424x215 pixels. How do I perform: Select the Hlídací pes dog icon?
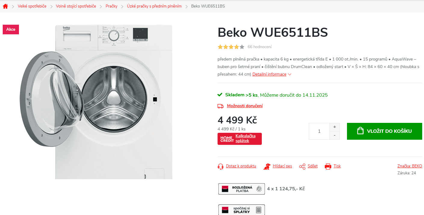(267, 166)
